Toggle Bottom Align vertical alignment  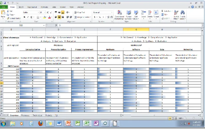click(63, 12)
